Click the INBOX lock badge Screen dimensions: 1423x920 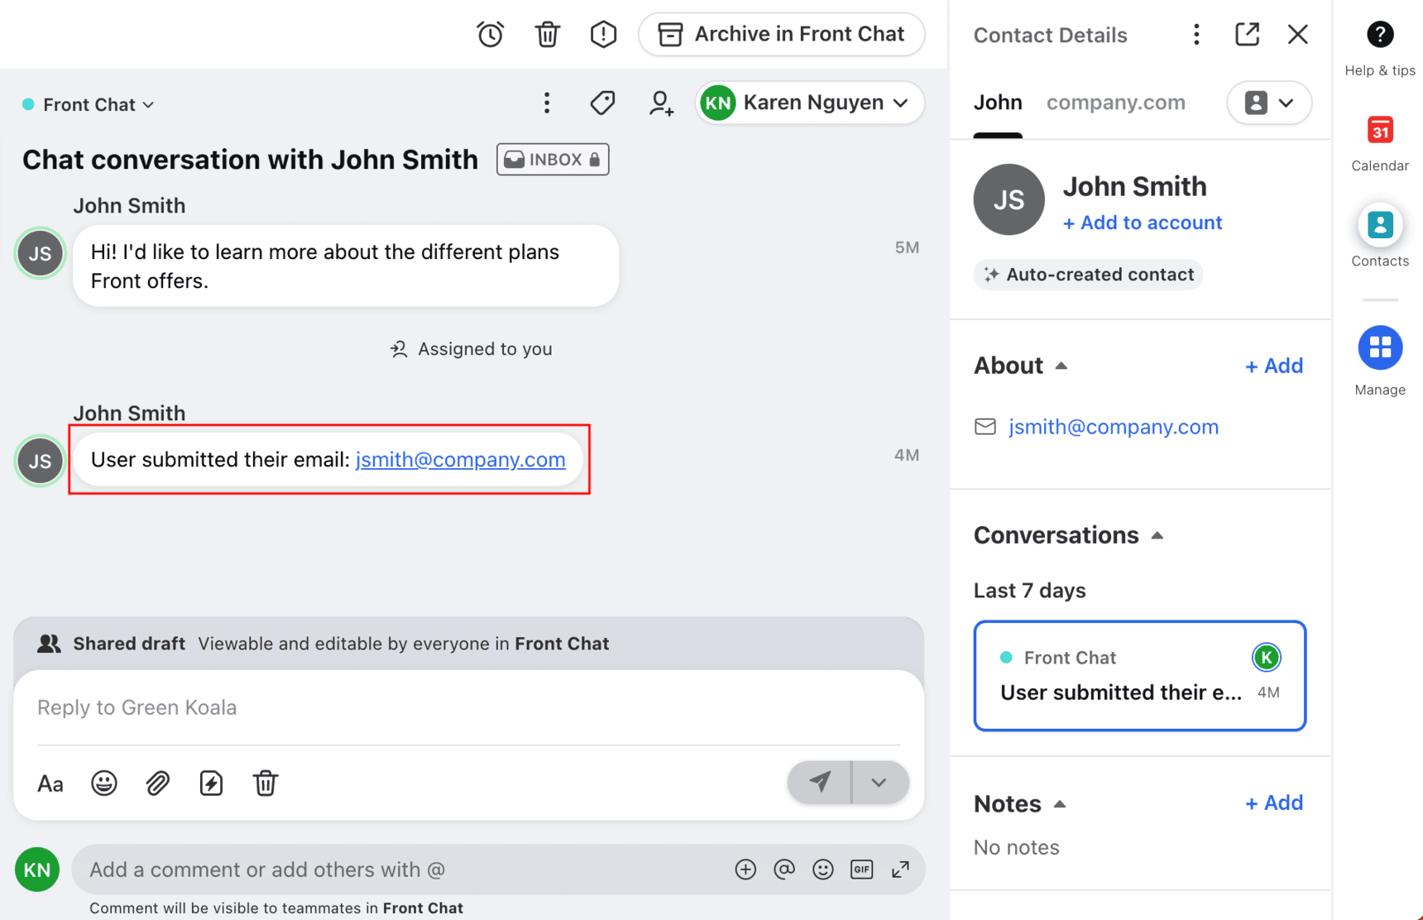553,160
